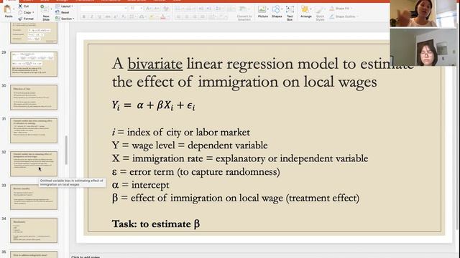Screen dimensions: 460x258
Task: Click the Increase Font Size icon
Action: pyautogui.click(x=149, y=9)
